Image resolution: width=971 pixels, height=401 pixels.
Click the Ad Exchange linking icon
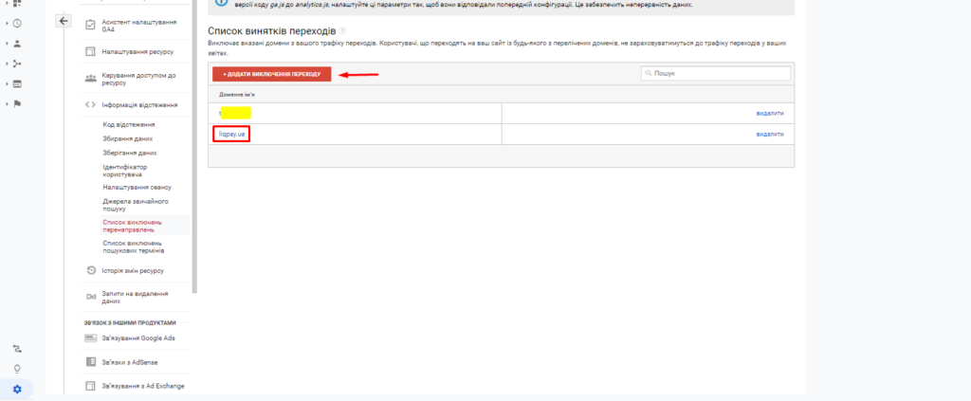[90, 386]
